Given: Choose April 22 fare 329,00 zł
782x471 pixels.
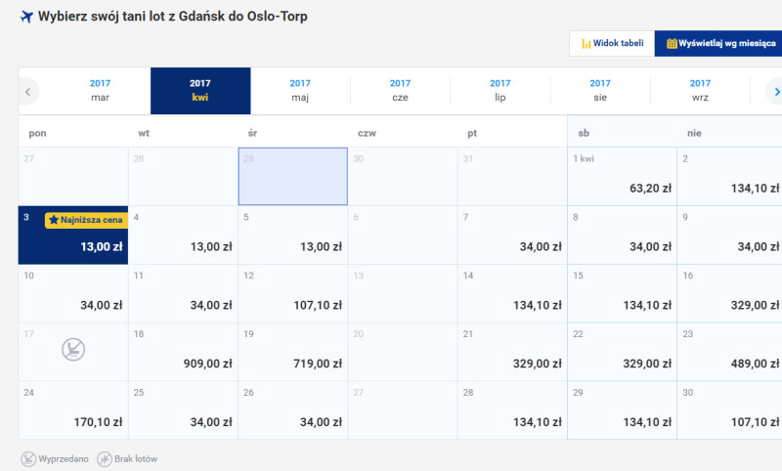Looking at the screenshot, I should (x=622, y=352).
